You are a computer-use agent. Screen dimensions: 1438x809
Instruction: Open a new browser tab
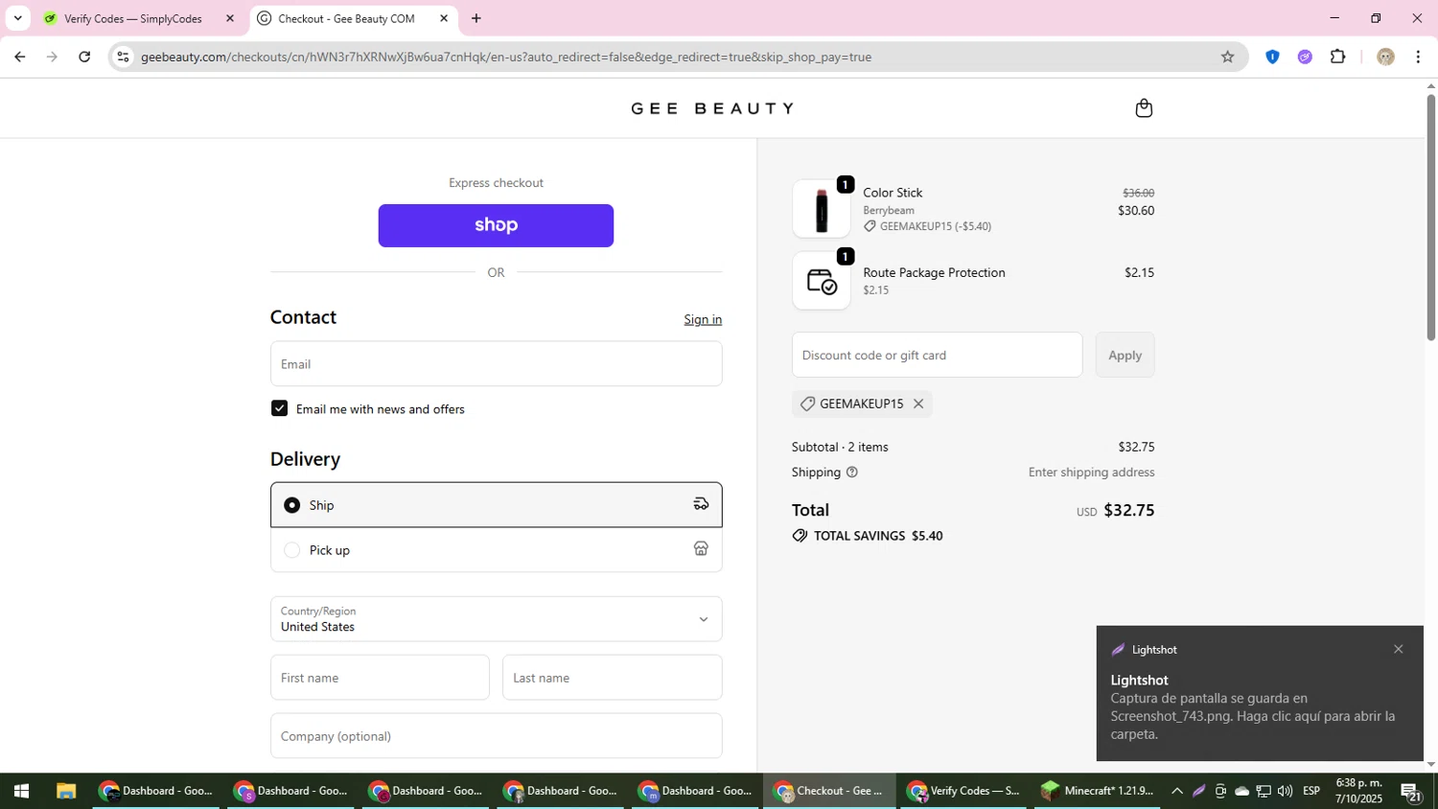[476, 18]
